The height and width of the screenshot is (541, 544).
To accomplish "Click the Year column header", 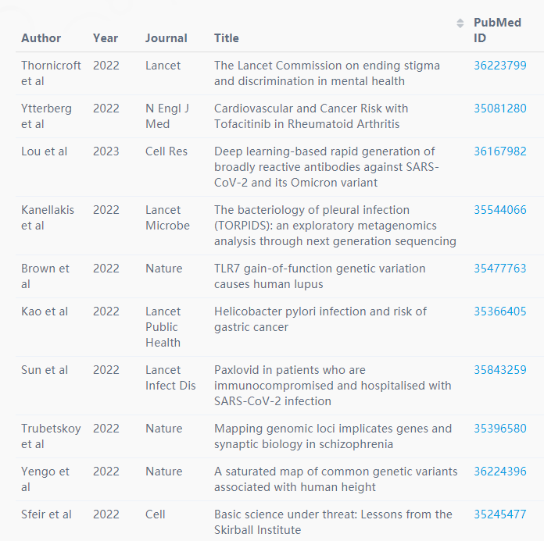I will (106, 38).
